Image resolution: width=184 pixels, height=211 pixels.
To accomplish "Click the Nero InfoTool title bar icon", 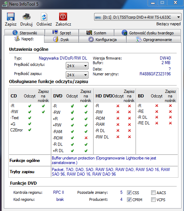I will [5, 4].
